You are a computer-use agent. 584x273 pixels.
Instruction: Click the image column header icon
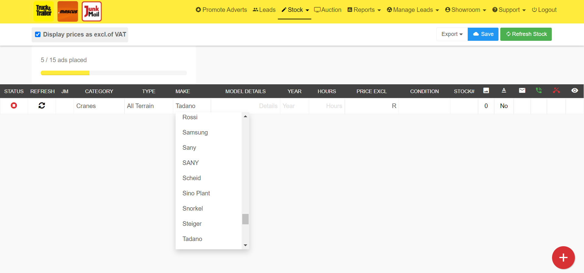pos(486,91)
